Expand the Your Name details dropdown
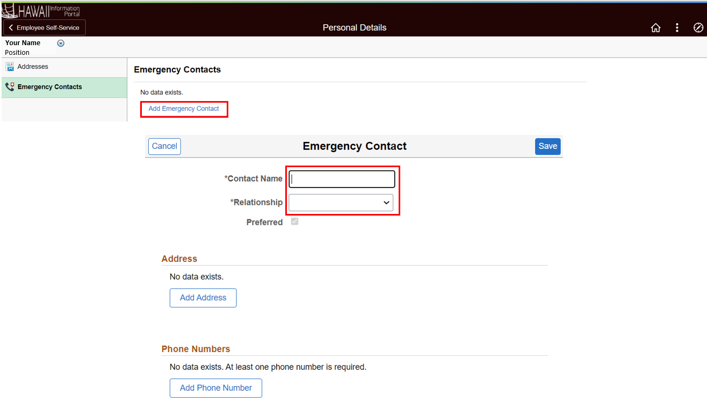 [x=60, y=43]
